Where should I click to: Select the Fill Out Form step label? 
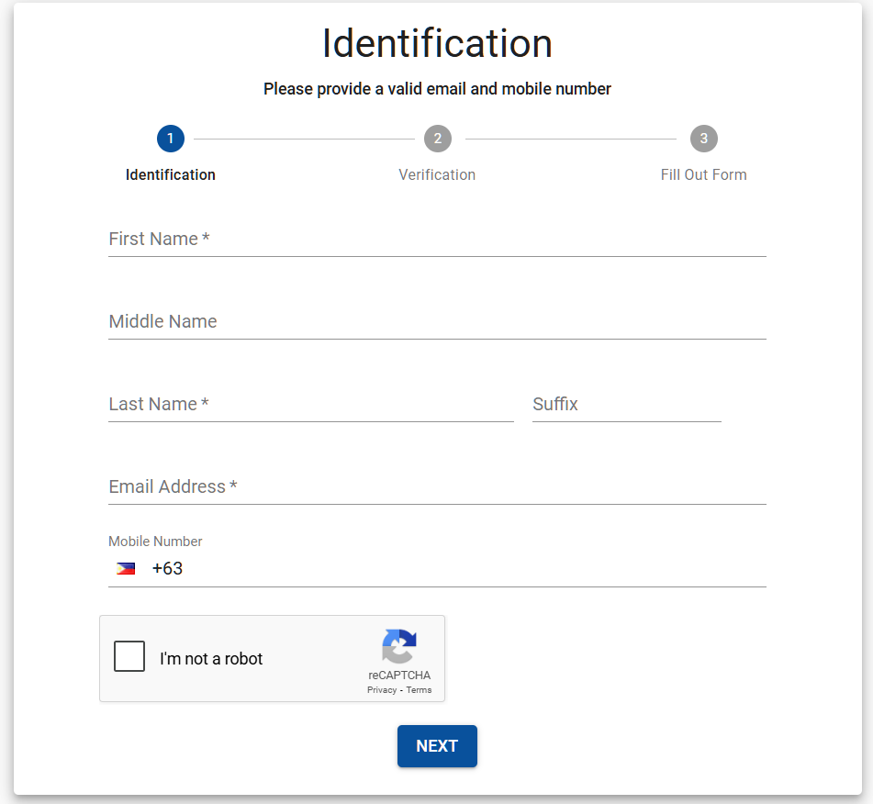click(703, 174)
